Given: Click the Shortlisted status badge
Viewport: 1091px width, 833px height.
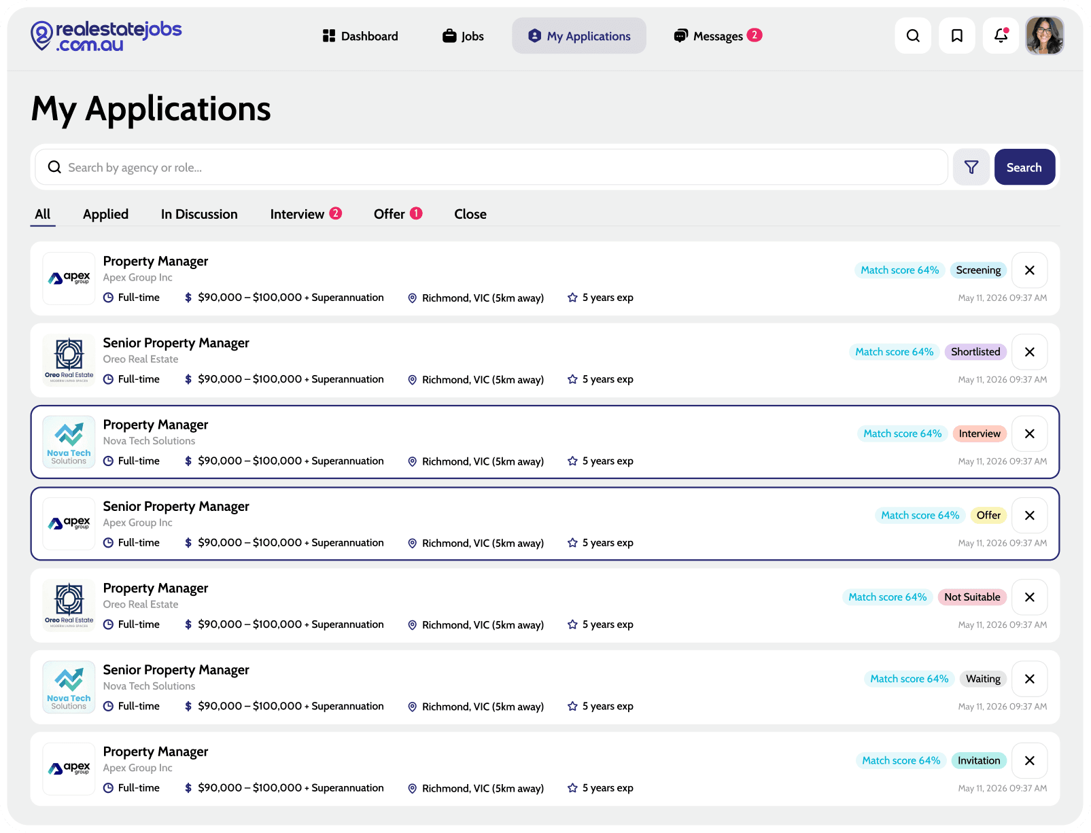Looking at the screenshot, I should [975, 352].
